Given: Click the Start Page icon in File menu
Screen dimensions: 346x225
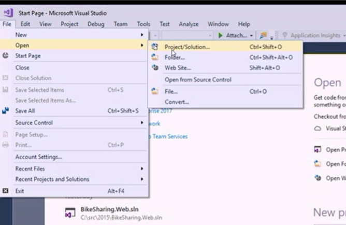Looking at the screenshot, I should point(6,55).
